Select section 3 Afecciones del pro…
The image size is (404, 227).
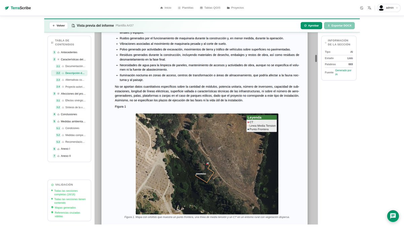pyautogui.click(x=69, y=93)
